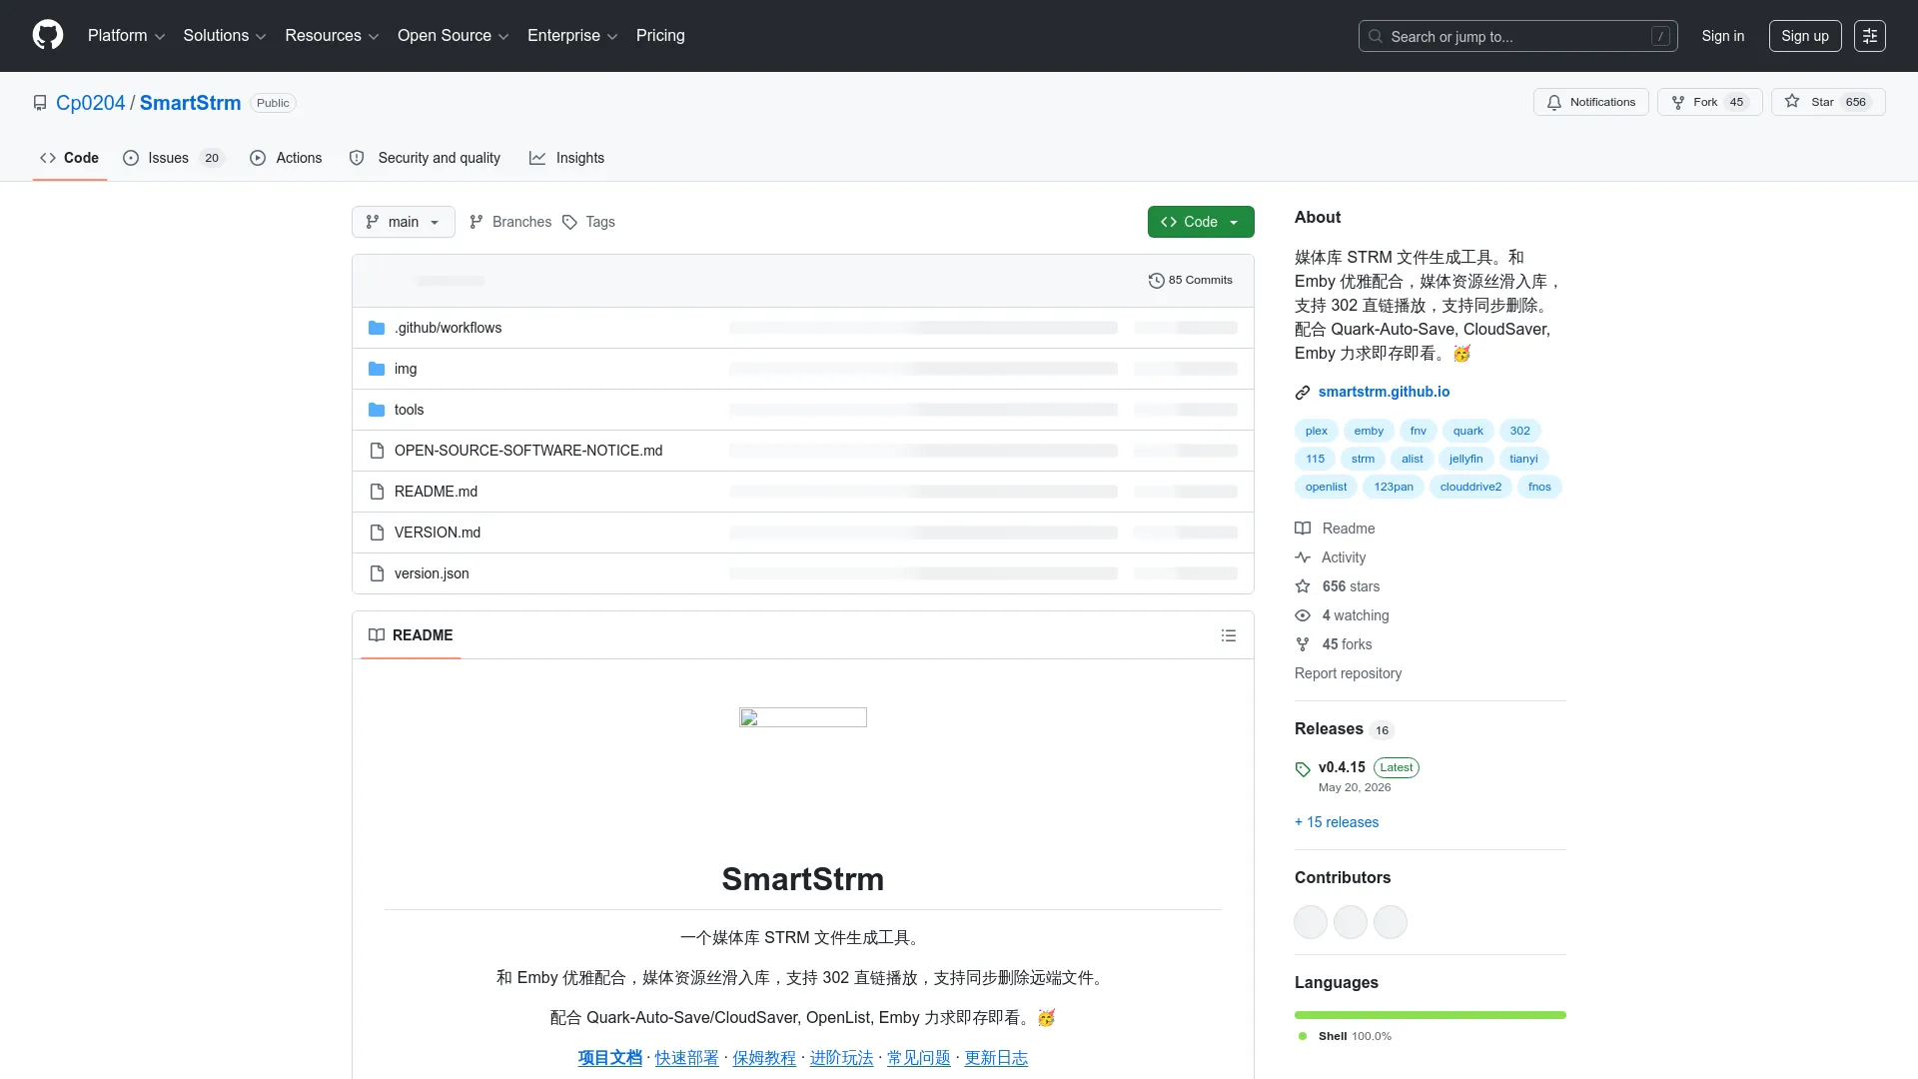Screen dimensions: 1918x1079
Task: Click the eye icon next to 4 watching
Action: [x=1303, y=615]
